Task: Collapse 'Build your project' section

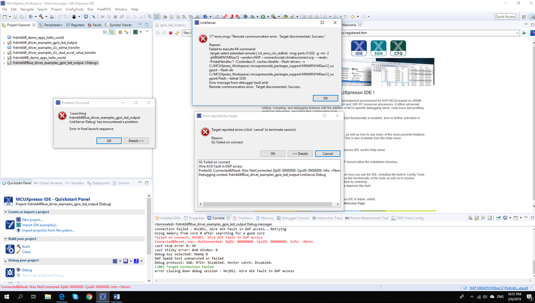Action: click(5, 239)
